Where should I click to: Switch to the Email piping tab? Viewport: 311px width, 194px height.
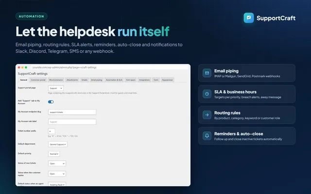pyautogui.click(x=96, y=80)
